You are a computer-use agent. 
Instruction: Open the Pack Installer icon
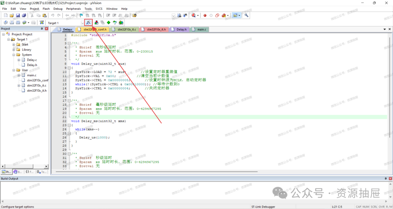coord(121,23)
